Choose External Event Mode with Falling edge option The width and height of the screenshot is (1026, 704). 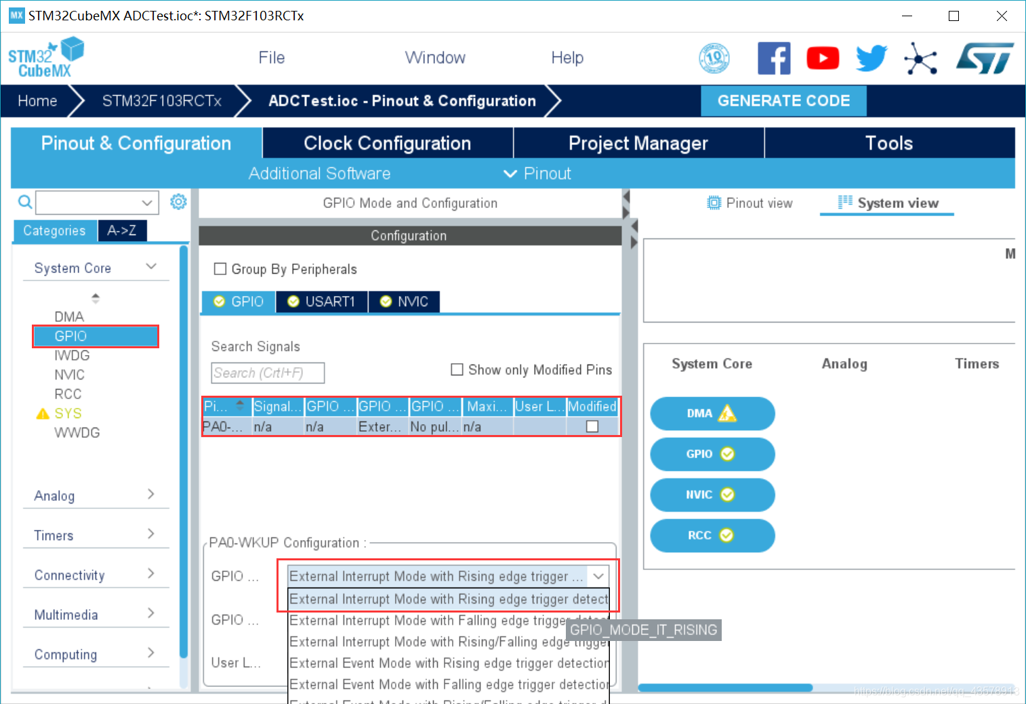[x=449, y=684]
